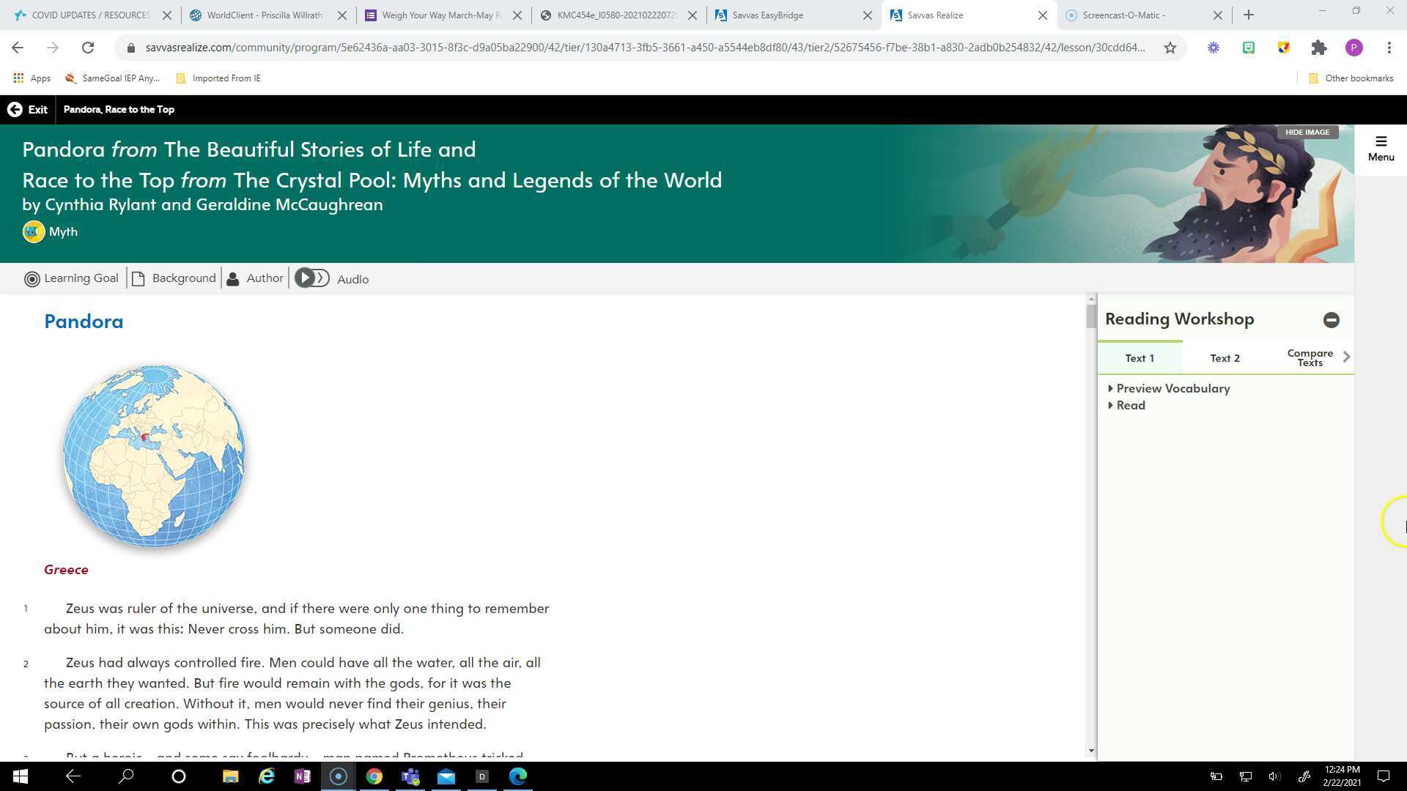Click the Greece globe image
Image resolution: width=1407 pixels, height=791 pixels.
click(x=154, y=456)
